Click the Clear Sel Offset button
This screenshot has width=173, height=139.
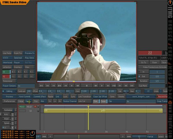100,96
